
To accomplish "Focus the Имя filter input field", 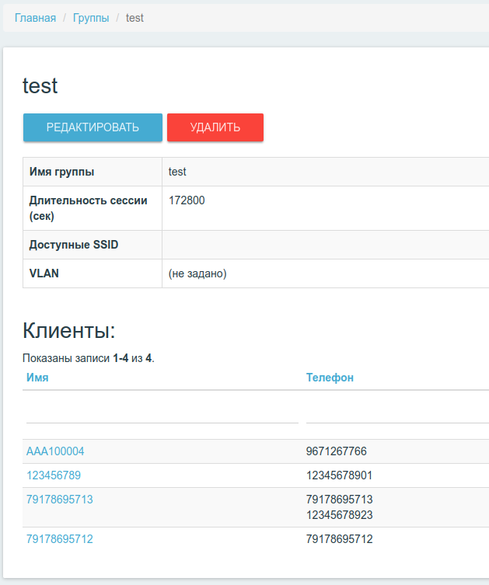I will click(162, 415).
